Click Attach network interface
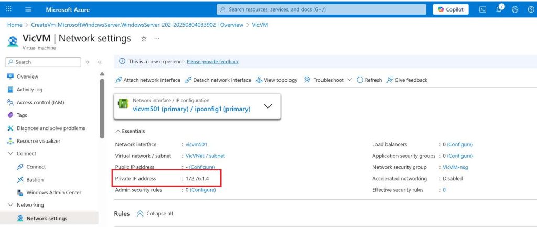 148,80
